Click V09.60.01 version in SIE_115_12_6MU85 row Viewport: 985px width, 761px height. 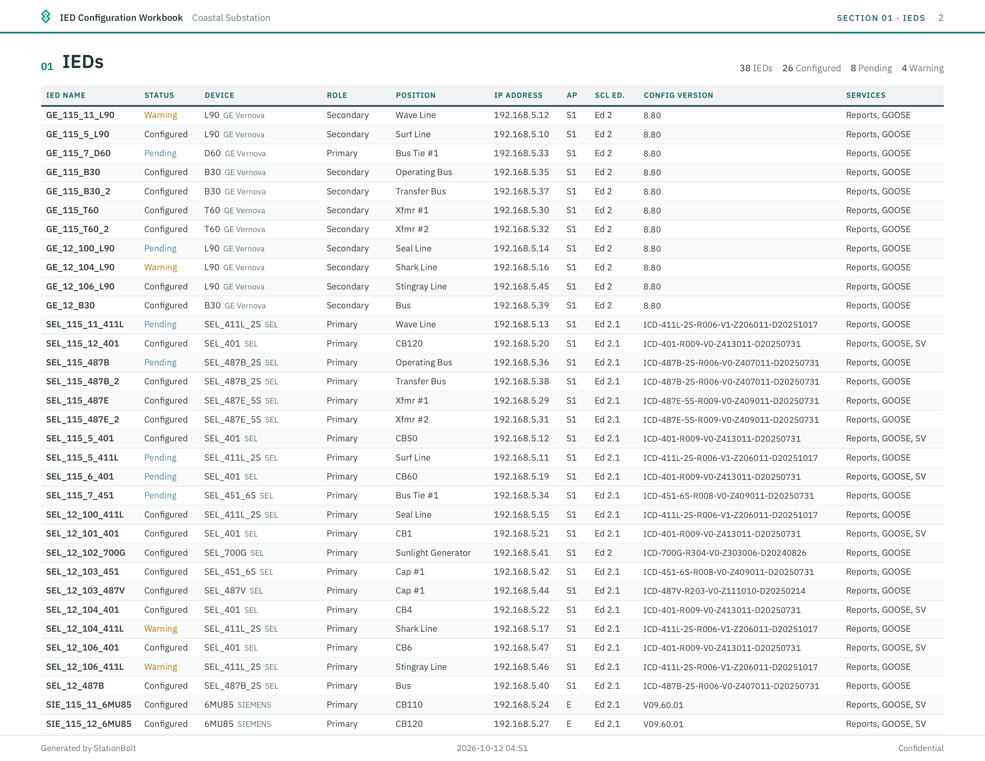point(663,724)
